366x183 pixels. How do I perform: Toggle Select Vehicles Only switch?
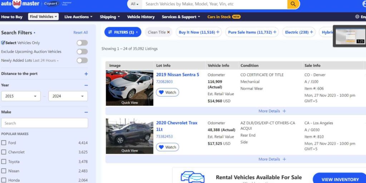point(82,43)
